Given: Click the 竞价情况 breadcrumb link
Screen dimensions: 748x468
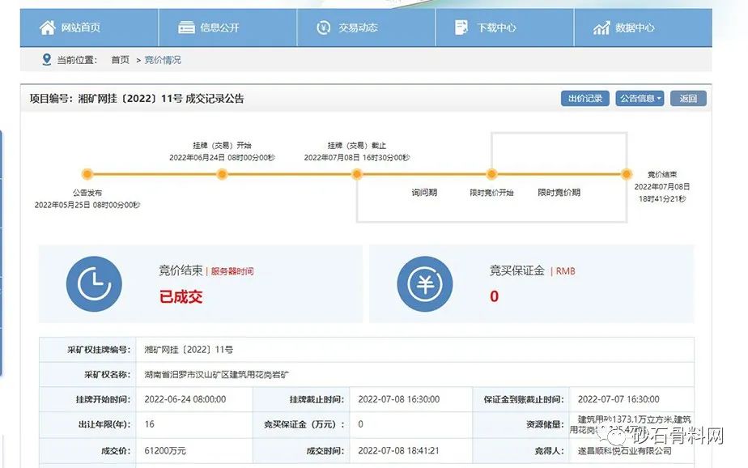Looking at the screenshot, I should tap(163, 60).
